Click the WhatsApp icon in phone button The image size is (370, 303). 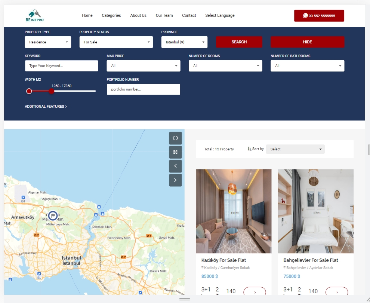[x=305, y=15]
